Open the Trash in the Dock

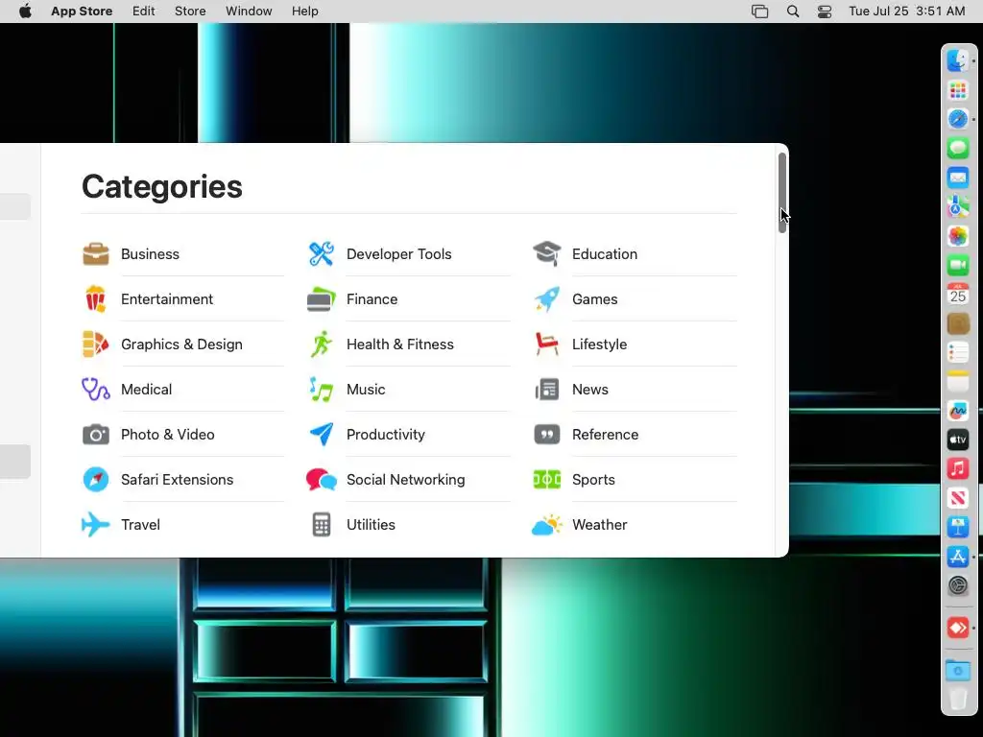click(958, 699)
